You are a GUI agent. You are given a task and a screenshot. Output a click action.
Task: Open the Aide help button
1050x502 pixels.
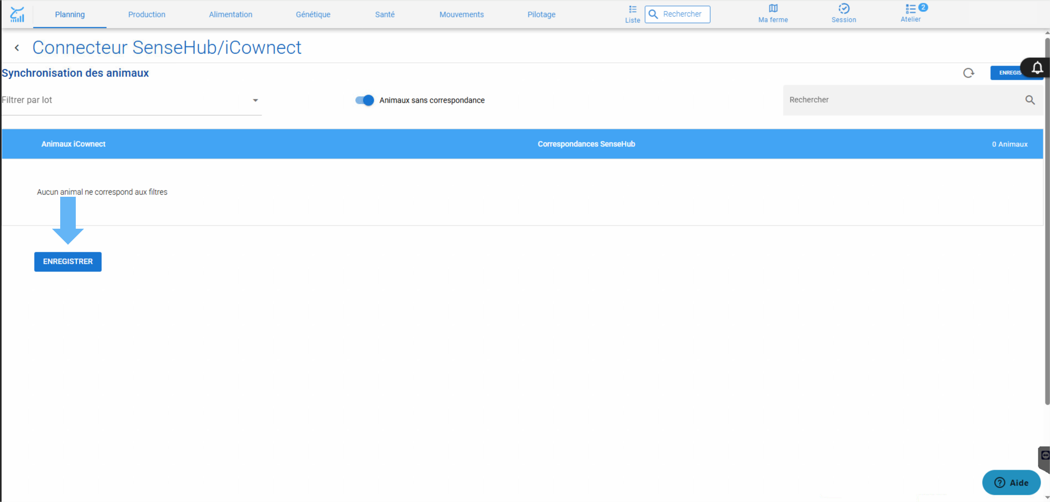coord(1011,482)
